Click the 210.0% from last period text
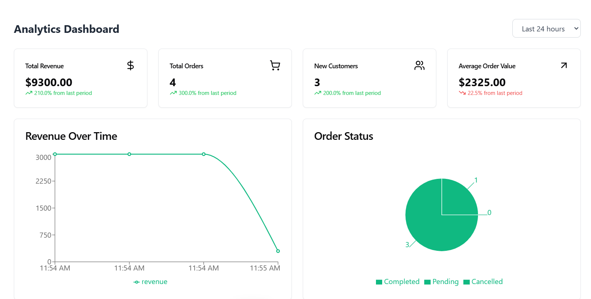This screenshot has height=299, width=591. [63, 93]
